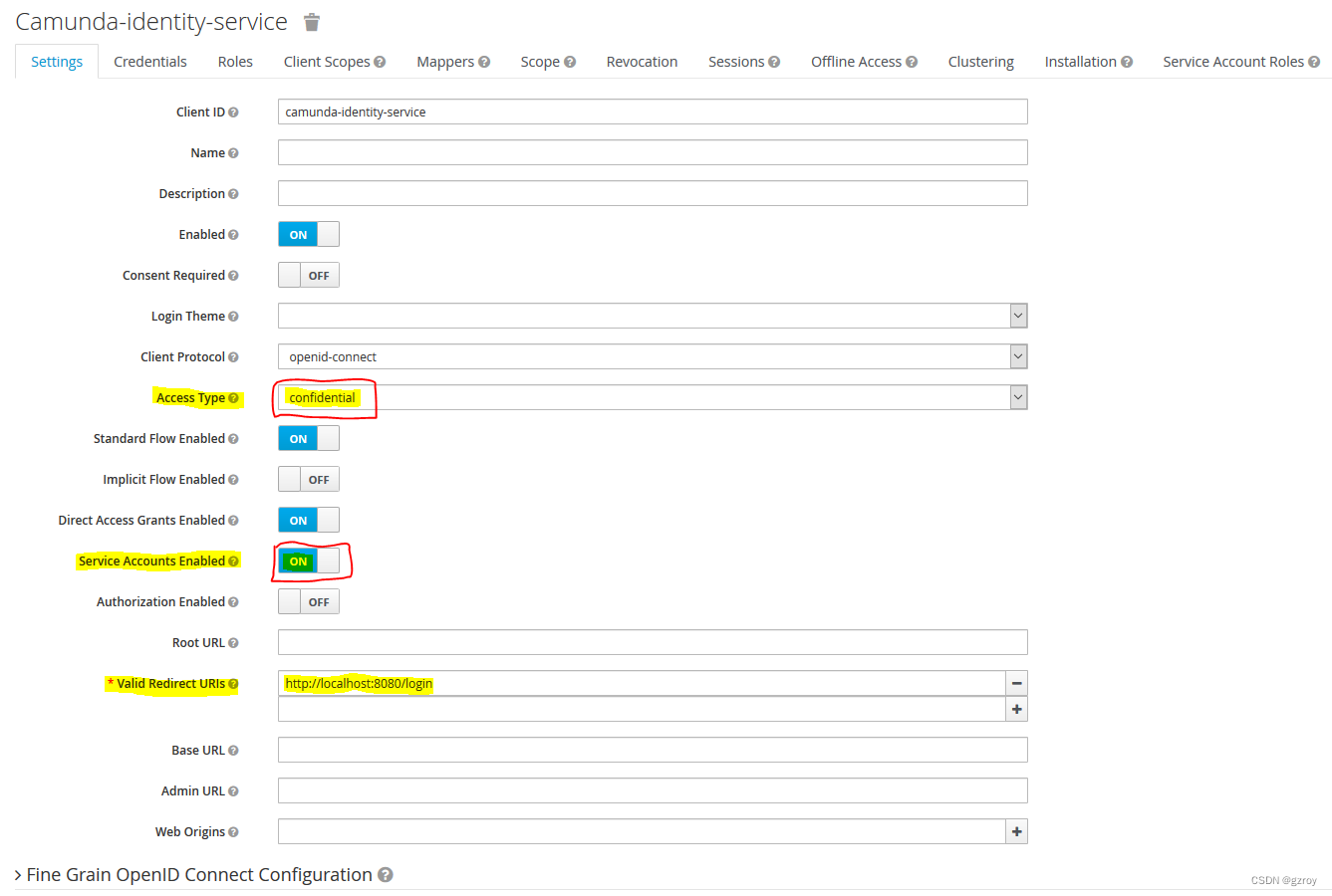Switch to the Sessions tab
The width and height of the screenshot is (1332, 896).
click(x=744, y=62)
